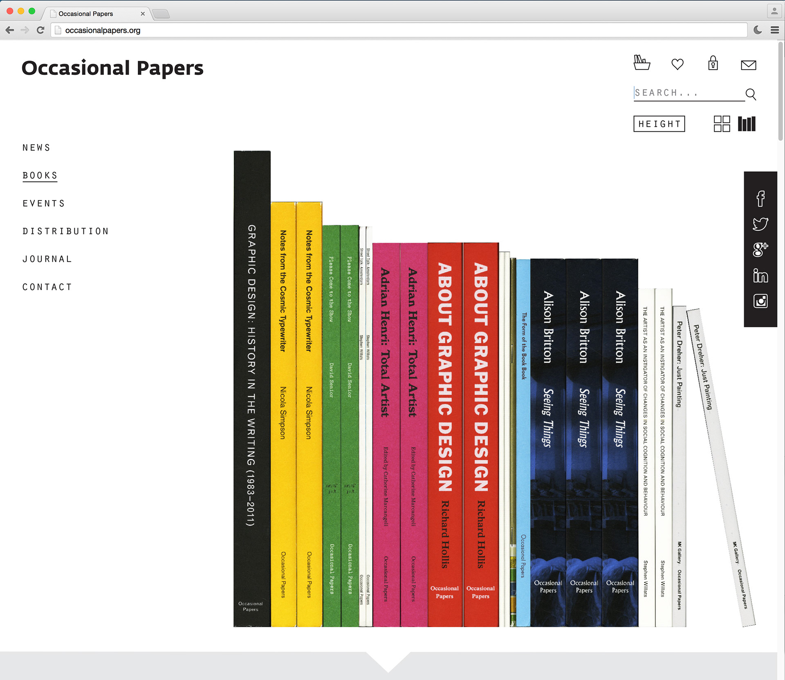Open the LinkedIn icon
This screenshot has width=785, height=680.
[x=760, y=276]
